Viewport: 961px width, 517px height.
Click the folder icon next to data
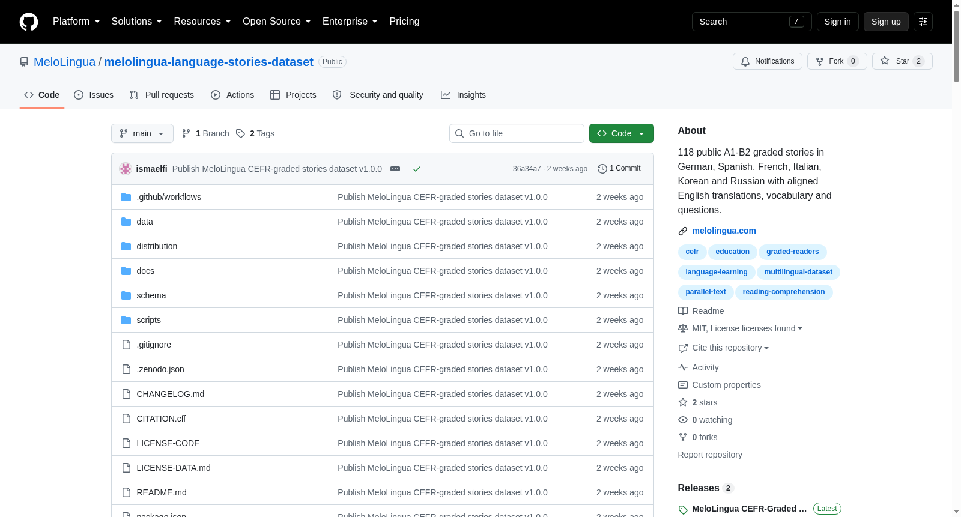pos(126,222)
